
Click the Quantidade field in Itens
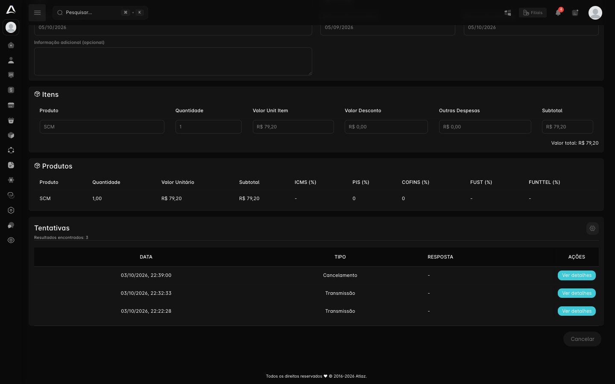pyautogui.click(x=208, y=127)
